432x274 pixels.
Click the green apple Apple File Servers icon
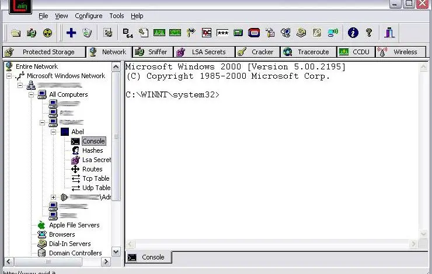(41, 225)
